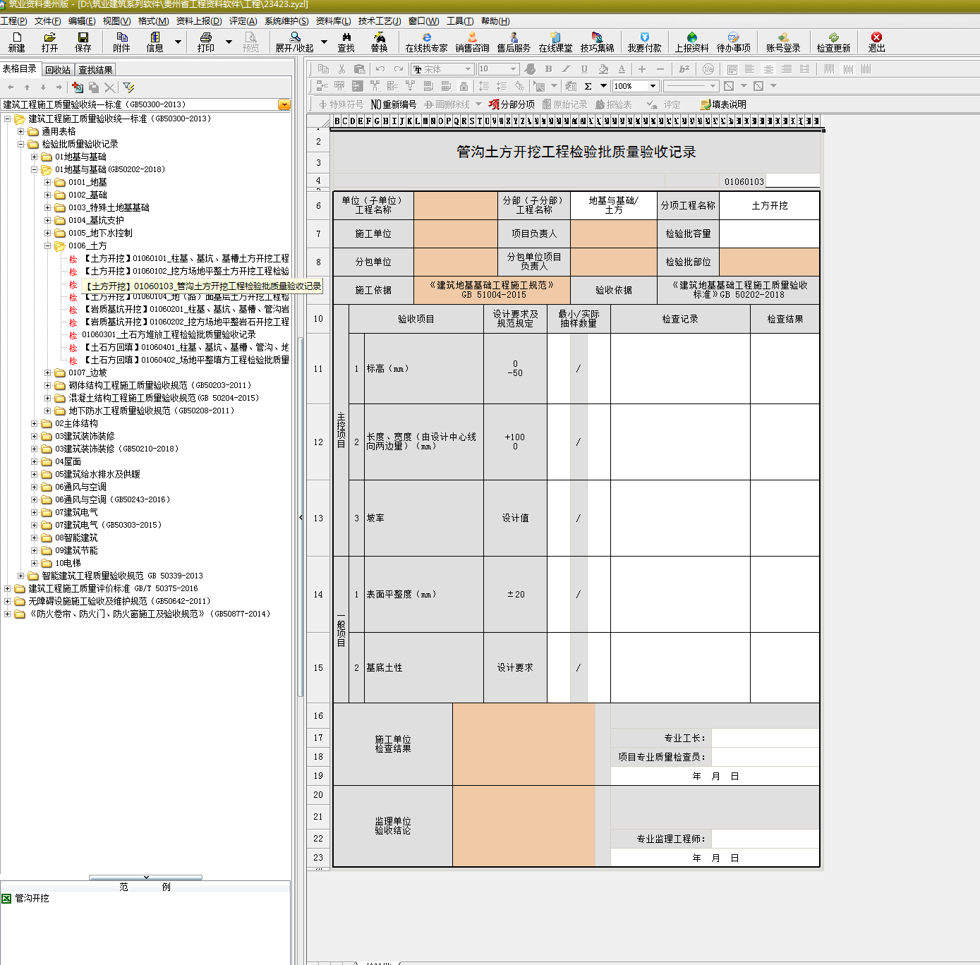Viewport: 980px width, 965px height.
Task: Open the 查找 search tool
Action: (x=346, y=42)
